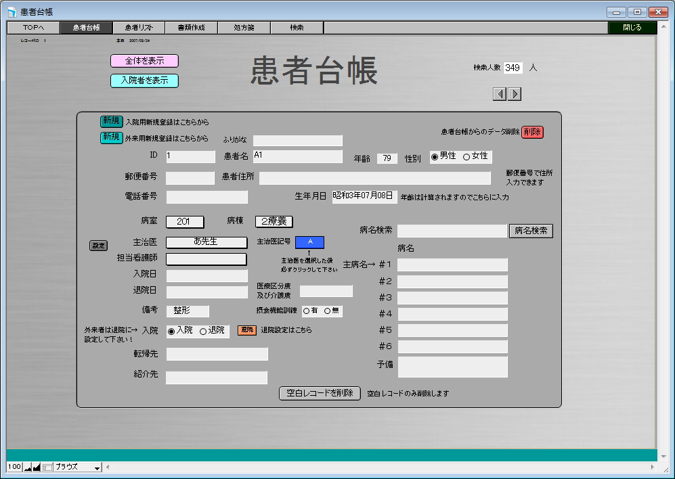
Task: Click the 全体を表示 button
Action: [x=145, y=61]
